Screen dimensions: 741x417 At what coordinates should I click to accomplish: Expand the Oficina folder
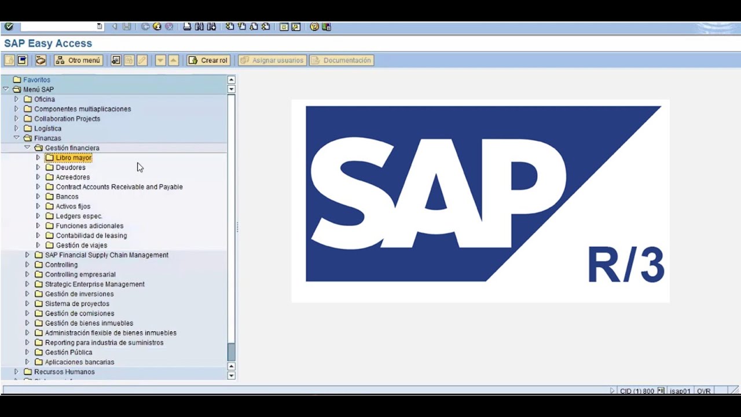(16, 99)
